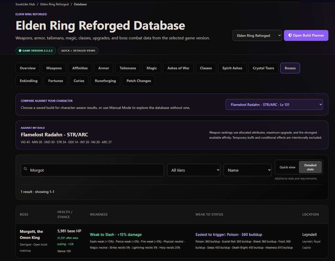Open the Curios tab
The width and height of the screenshot is (335, 261).
click(x=79, y=81)
